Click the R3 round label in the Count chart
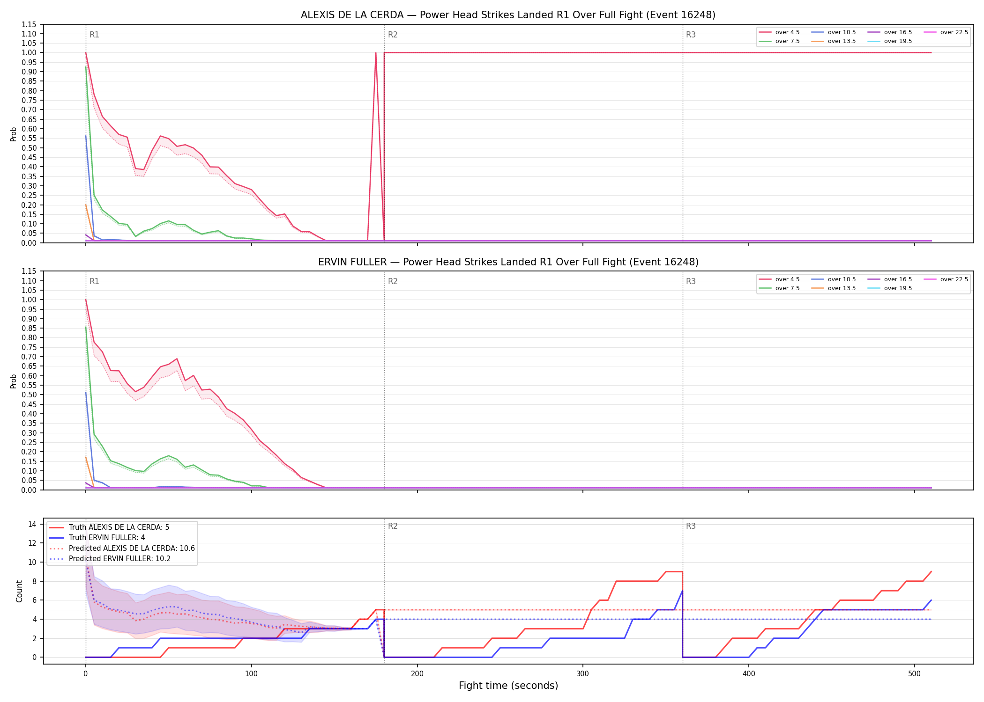 [691, 526]
